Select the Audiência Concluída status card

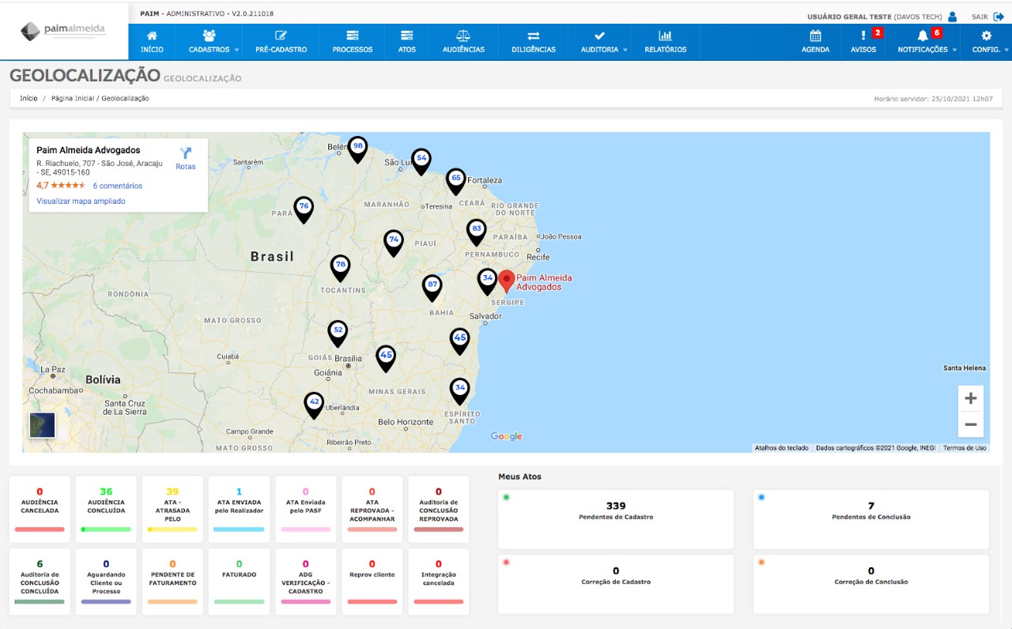(x=106, y=506)
